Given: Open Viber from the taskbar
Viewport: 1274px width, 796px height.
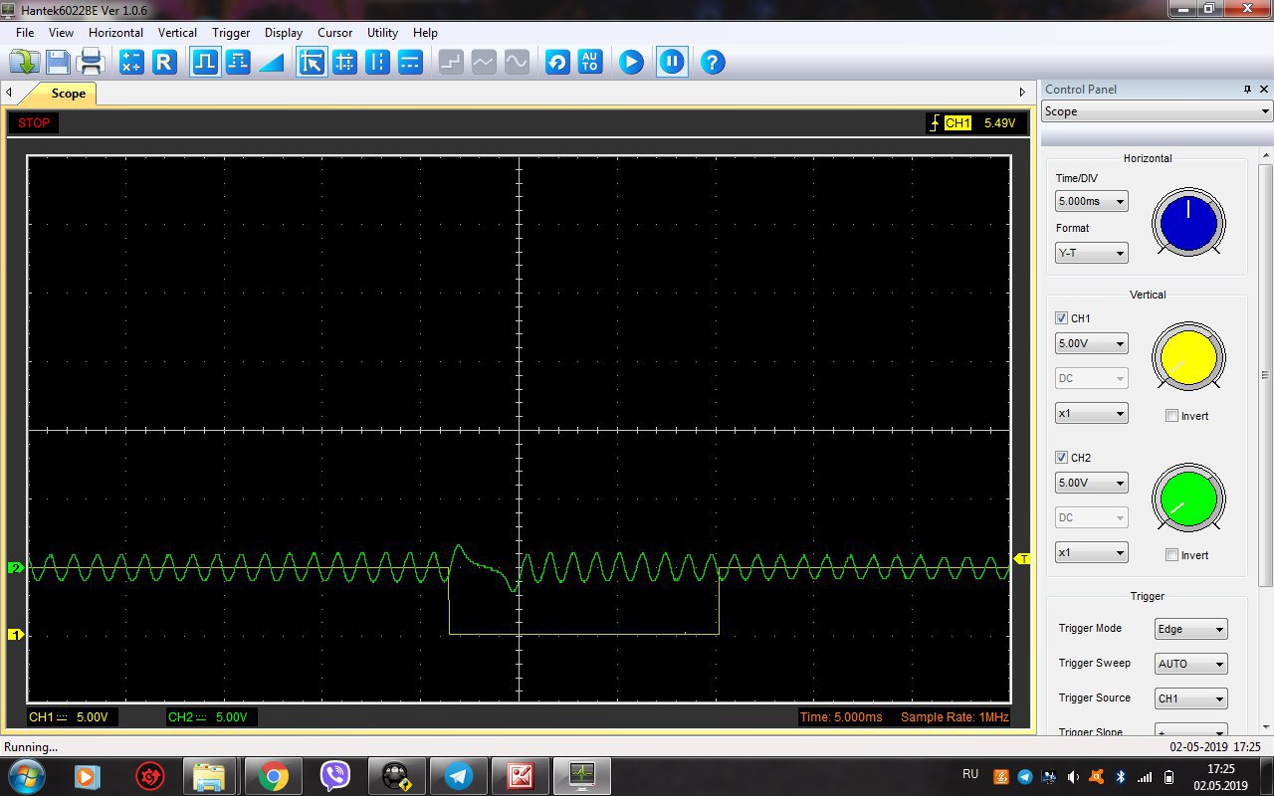Looking at the screenshot, I should (x=334, y=776).
